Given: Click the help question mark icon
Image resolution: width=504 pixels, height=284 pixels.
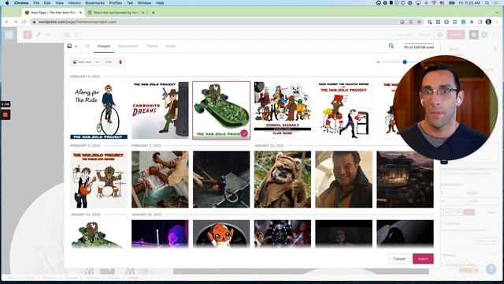Looking at the screenshot, I should 491,269.
